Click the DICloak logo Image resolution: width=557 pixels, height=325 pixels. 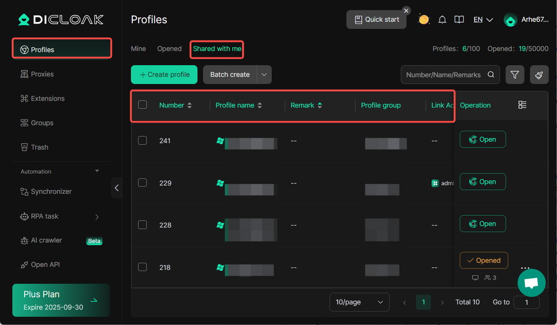(x=61, y=20)
